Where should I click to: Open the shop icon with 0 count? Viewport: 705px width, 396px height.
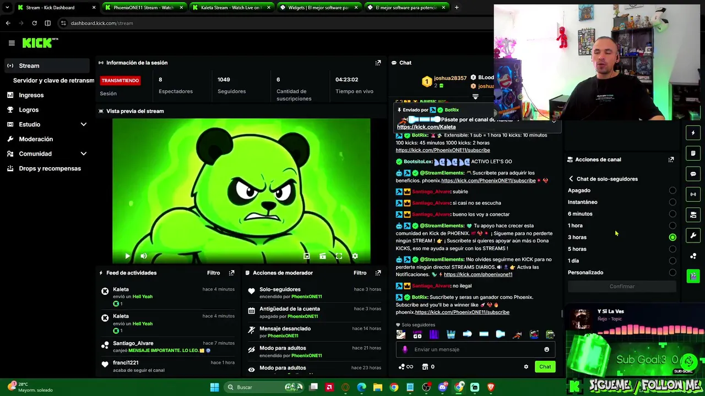point(429,367)
